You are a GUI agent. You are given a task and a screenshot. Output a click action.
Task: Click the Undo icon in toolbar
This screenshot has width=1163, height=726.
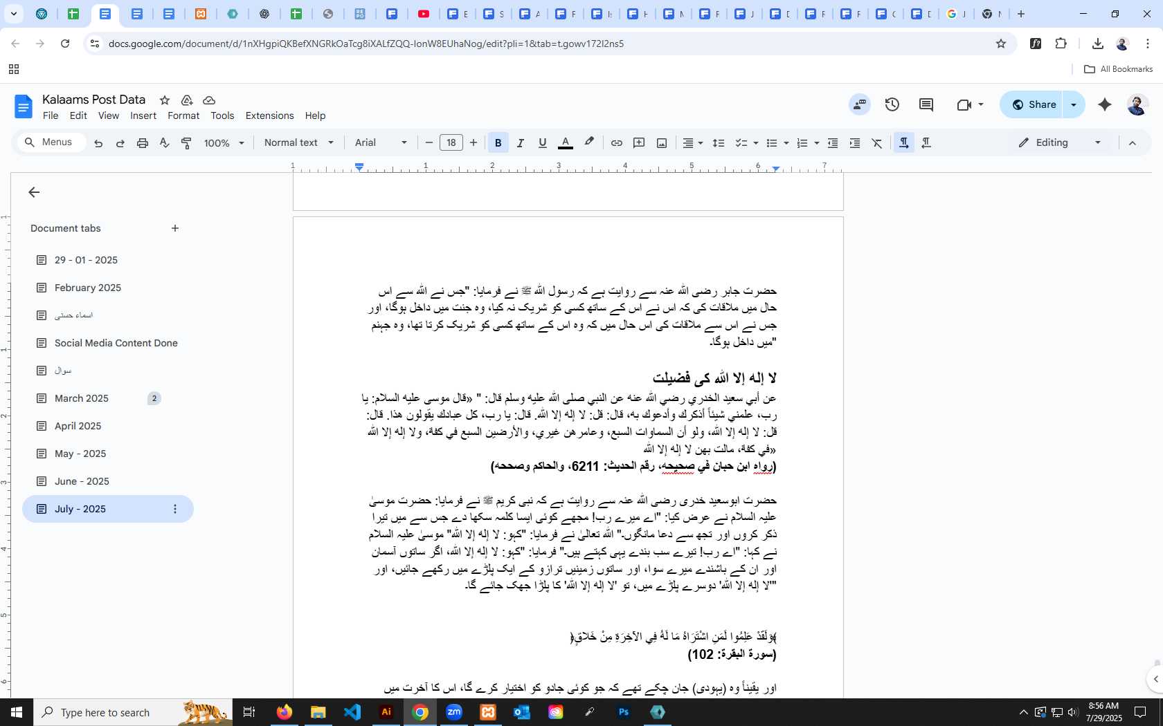[x=98, y=143]
